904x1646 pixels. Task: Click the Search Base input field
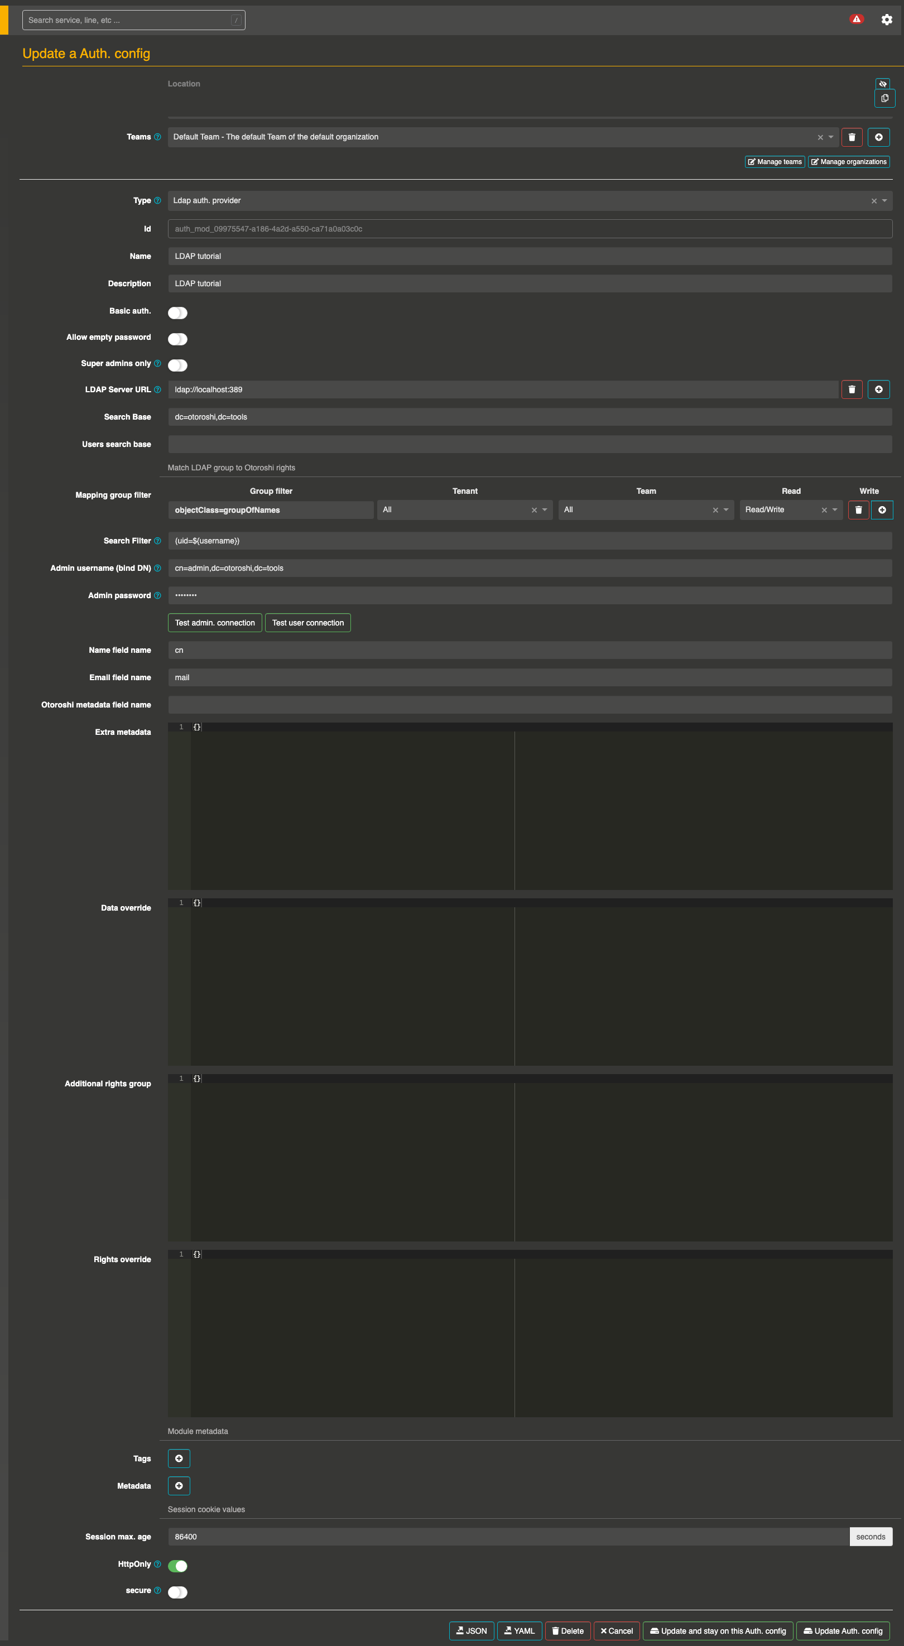click(x=530, y=417)
